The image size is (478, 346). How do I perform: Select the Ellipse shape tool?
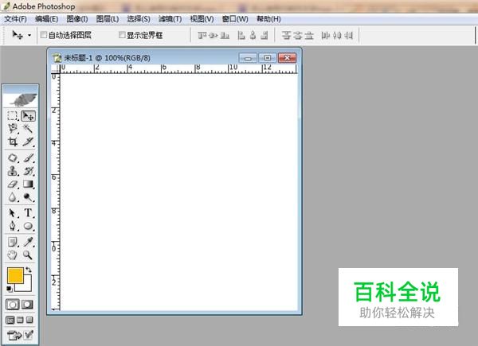click(x=28, y=226)
